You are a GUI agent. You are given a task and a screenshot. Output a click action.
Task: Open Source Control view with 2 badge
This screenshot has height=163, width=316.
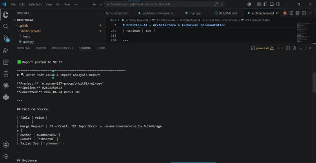tap(6, 38)
